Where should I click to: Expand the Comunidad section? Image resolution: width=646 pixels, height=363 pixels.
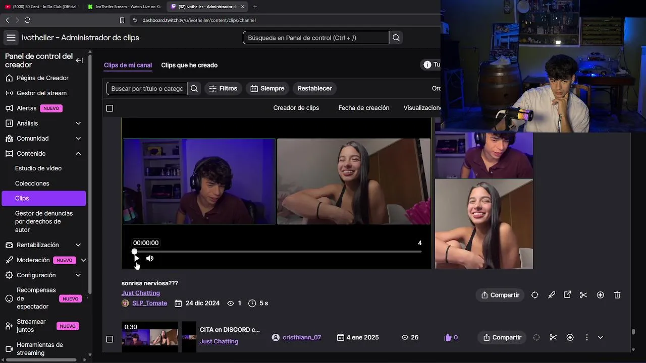coord(78,139)
